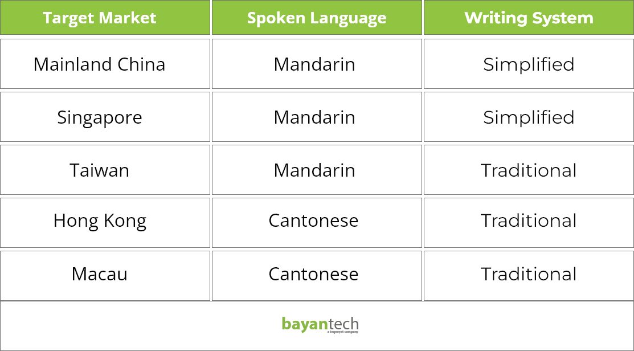This screenshot has height=351, width=634.
Task: Click the Macau cell
Action: tap(105, 276)
